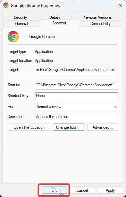Click the large Google Chrome shortcut icon
The image size is (126, 197).
pyautogui.click(x=13, y=37)
